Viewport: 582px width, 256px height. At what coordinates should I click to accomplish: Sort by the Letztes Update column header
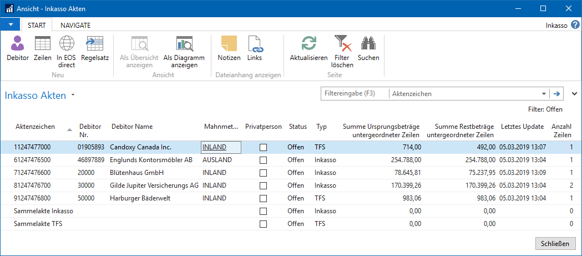coord(522,126)
